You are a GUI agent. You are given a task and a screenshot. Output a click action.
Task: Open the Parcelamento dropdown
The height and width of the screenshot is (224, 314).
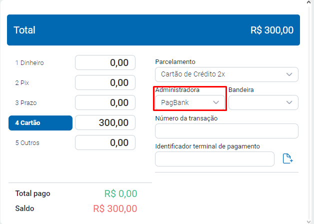[226, 74]
